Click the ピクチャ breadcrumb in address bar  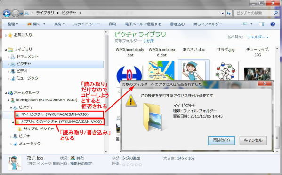pyautogui.click(x=69, y=13)
